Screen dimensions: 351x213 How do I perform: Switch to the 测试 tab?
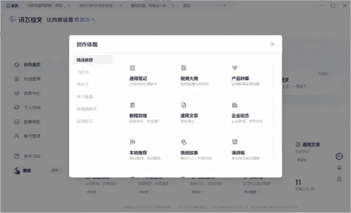click(x=186, y=5)
